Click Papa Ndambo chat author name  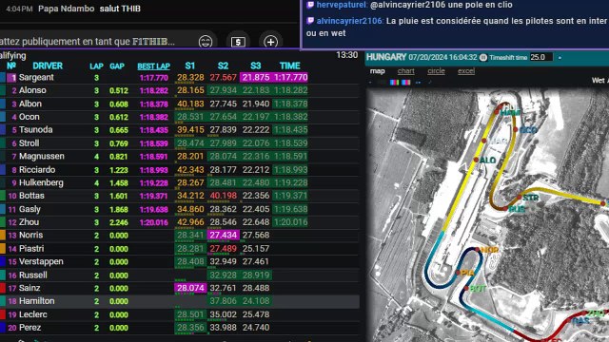66,9
